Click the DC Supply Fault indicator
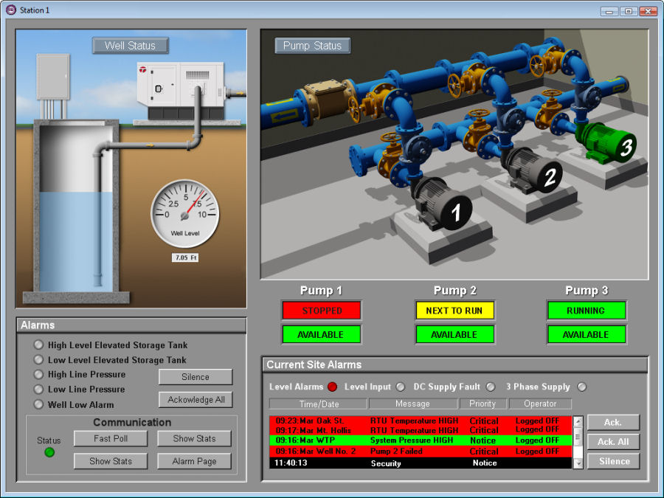Image resolution: width=664 pixels, height=498 pixels. click(x=491, y=387)
